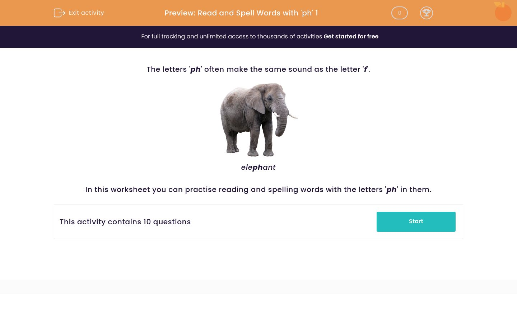Click the Get started for free link
This screenshot has height=323, width=517.
coord(351,36)
